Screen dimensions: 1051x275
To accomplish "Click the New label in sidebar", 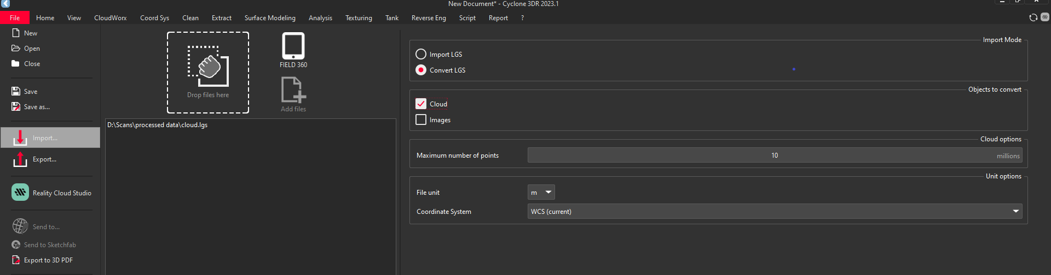I will pyautogui.click(x=31, y=33).
